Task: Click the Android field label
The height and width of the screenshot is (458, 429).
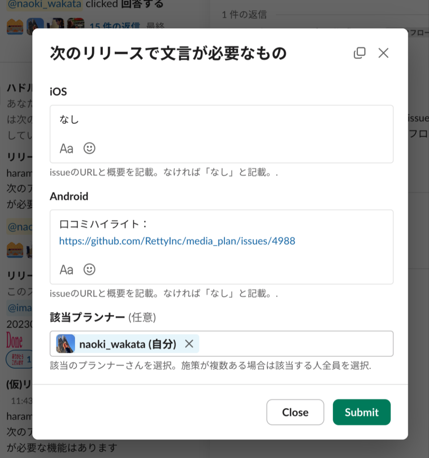Action: [69, 196]
